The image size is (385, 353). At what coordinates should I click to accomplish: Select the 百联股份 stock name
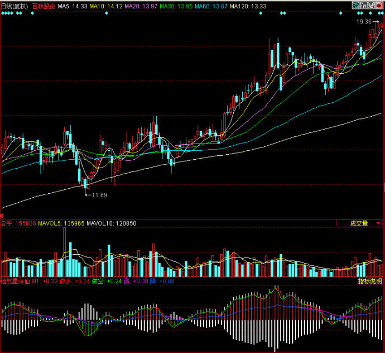pos(44,6)
